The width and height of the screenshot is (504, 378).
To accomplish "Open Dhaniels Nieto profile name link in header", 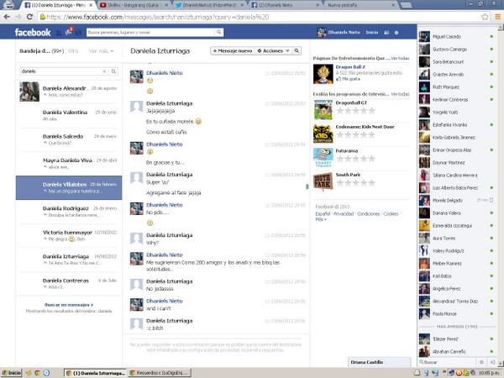I will pyautogui.click(x=344, y=33).
